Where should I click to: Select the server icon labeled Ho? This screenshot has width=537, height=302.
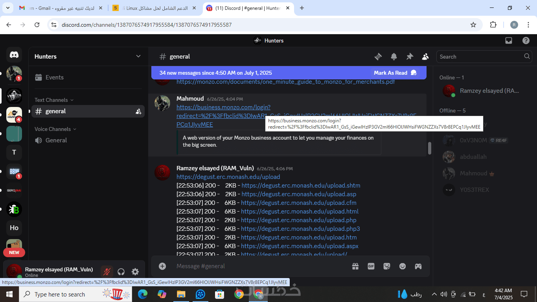(14, 228)
